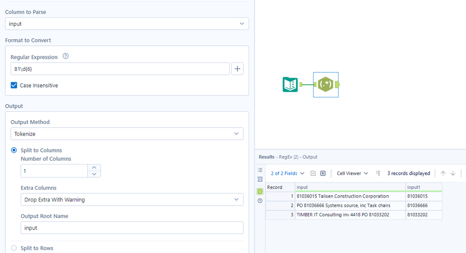
Task: Select the Split to Rows radio button
Action: coord(14,248)
